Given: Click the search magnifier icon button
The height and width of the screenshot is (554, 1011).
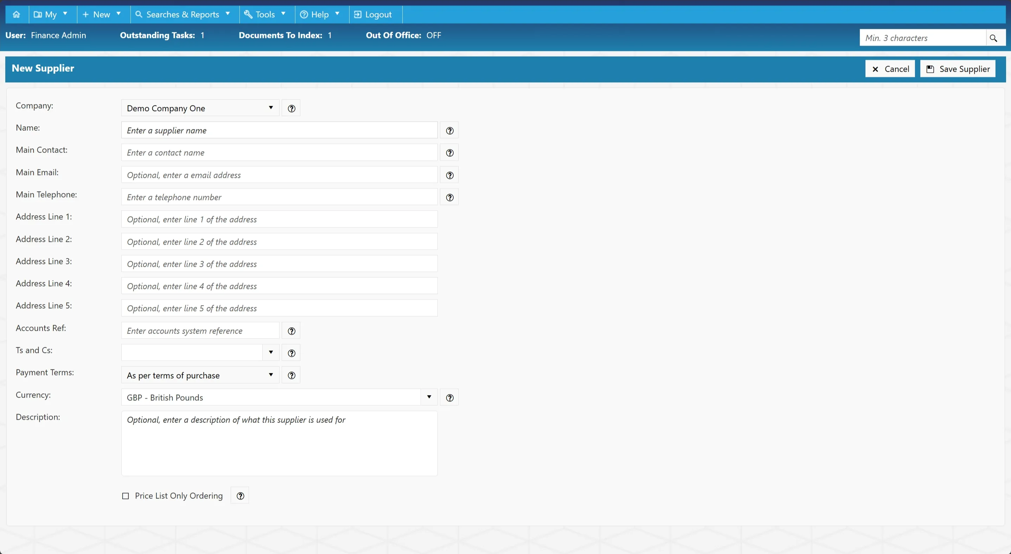Looking at the screenshot, I should pyautogui.click(x=993, y=38).
